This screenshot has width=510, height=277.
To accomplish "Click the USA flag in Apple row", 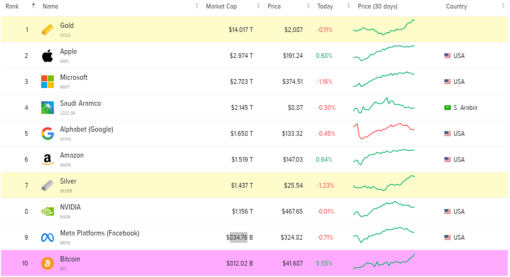I will click(x=448, y=56).
